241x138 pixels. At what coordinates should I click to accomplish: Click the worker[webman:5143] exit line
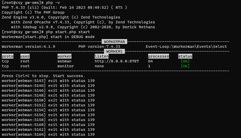coord(48,81)
